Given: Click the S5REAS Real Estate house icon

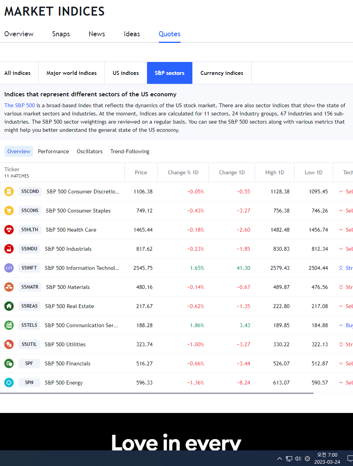Looking at the screenshot, I should [9, 306].
